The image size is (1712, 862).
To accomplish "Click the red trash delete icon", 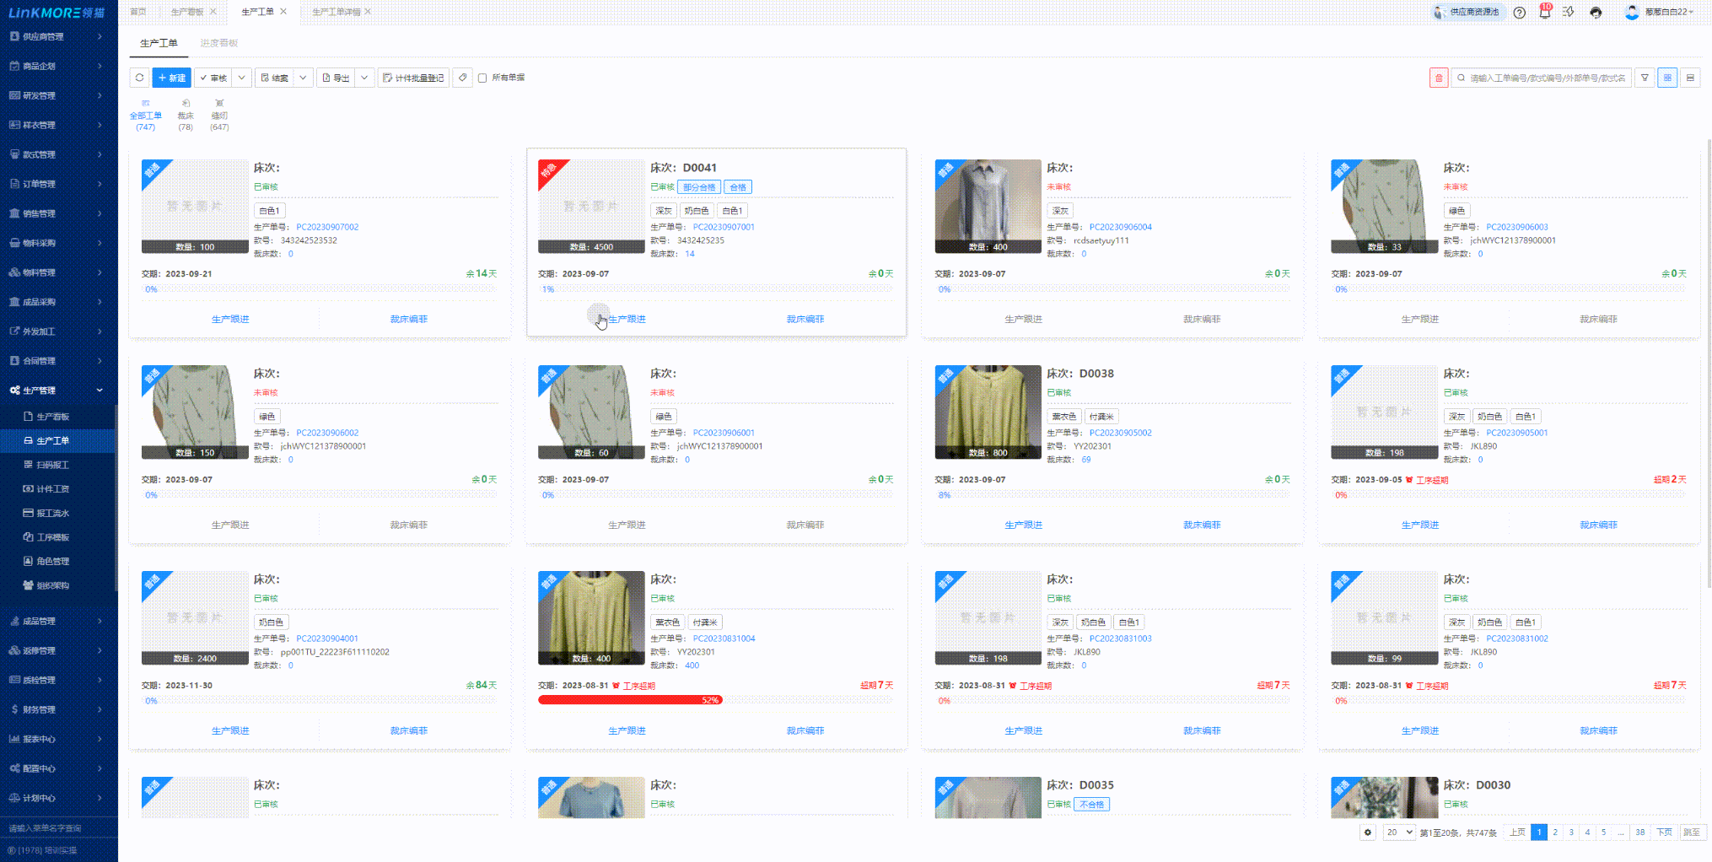I will coord(1438,78).
